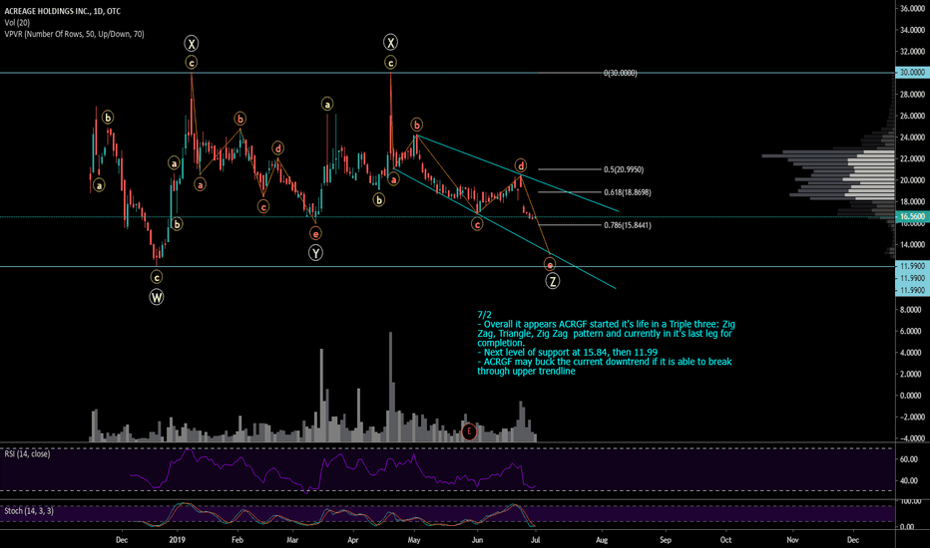Select the circled Z wave label
Viewport: 930px width, 548px height.
[552, 281]
